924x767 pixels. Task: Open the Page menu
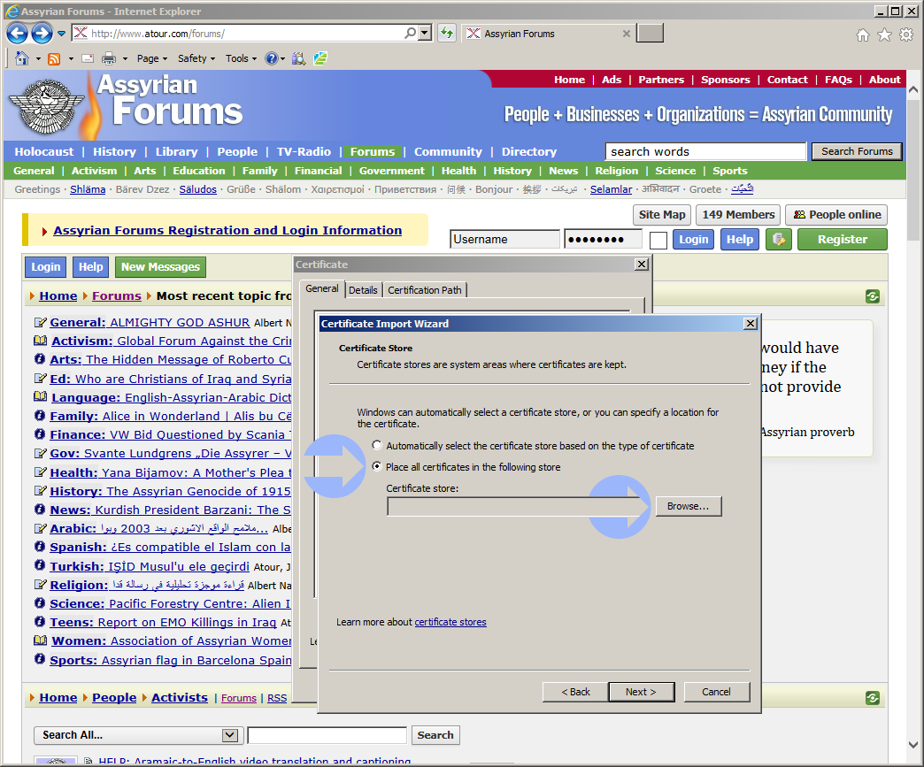point(152,58)
